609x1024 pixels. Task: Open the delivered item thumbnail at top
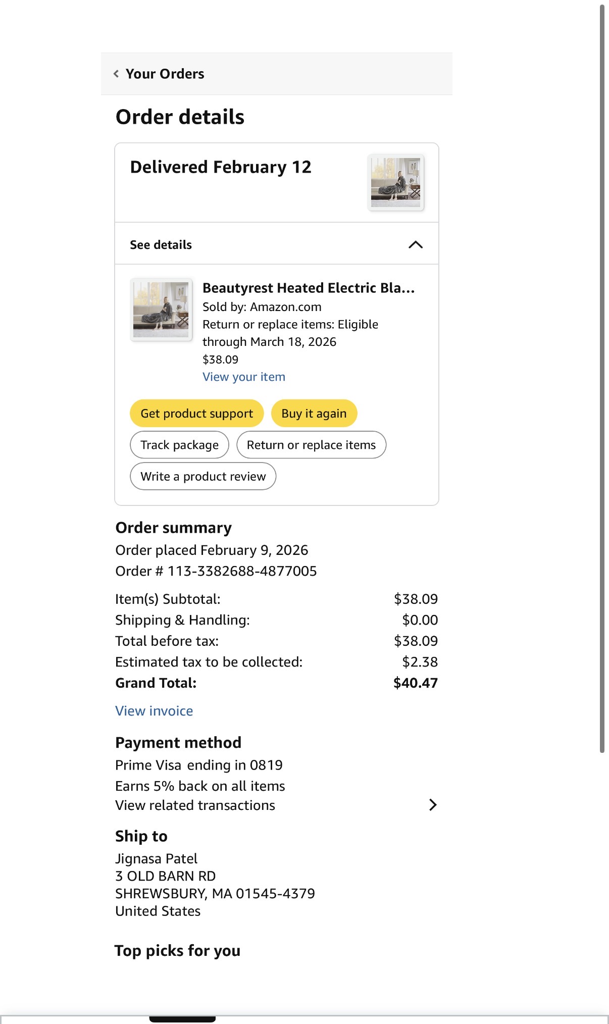(396, 182)
